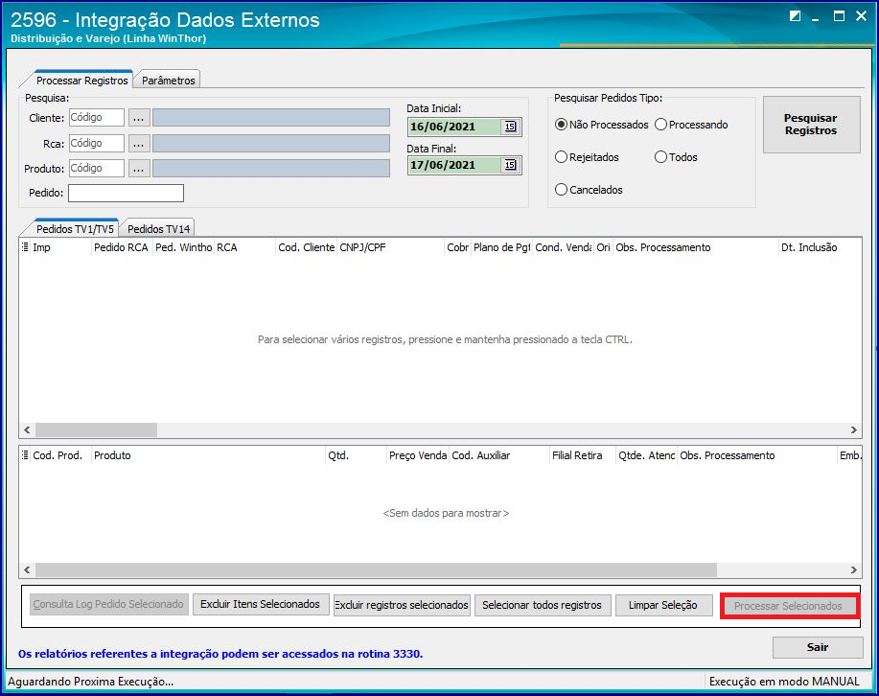Click the Preço Venda column header
879x696 pixels.
(418, 455)
